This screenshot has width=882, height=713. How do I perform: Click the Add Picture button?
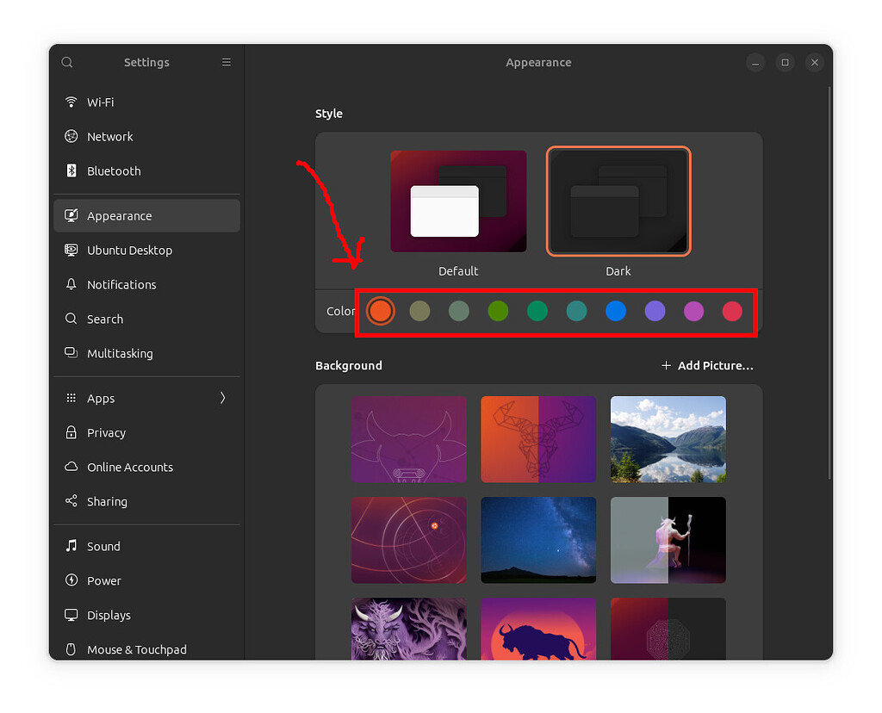tap(706, 365)
